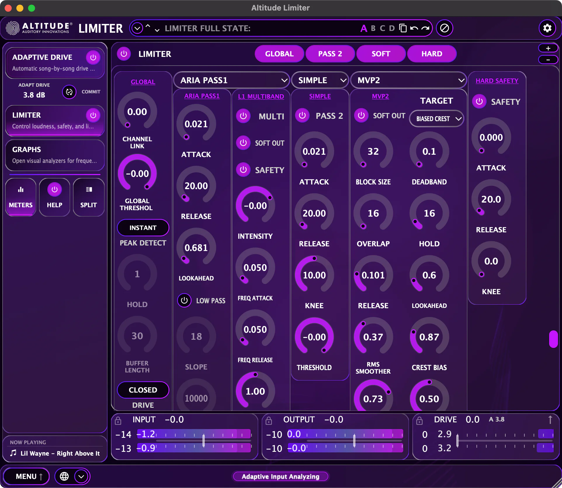This screenshot has height=488, width=562.
Task: Open the preset dropdown circle chevron
Action: click(x=137, y=28)
